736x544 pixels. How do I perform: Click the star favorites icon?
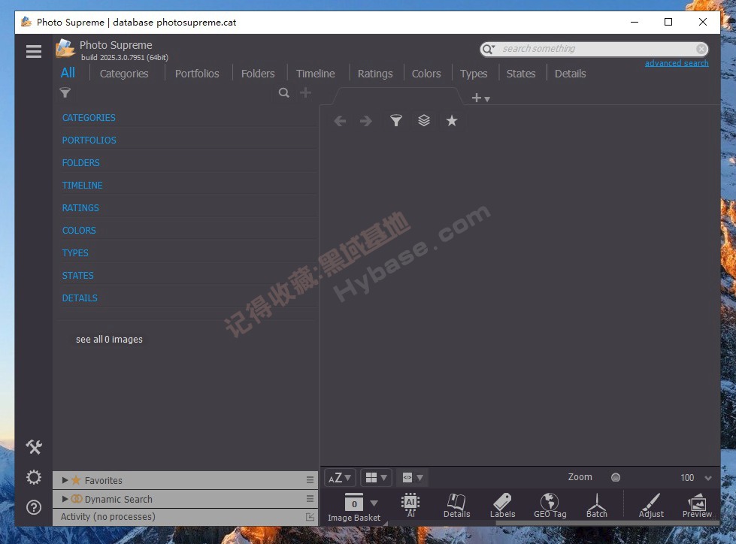tap(452, 121)
